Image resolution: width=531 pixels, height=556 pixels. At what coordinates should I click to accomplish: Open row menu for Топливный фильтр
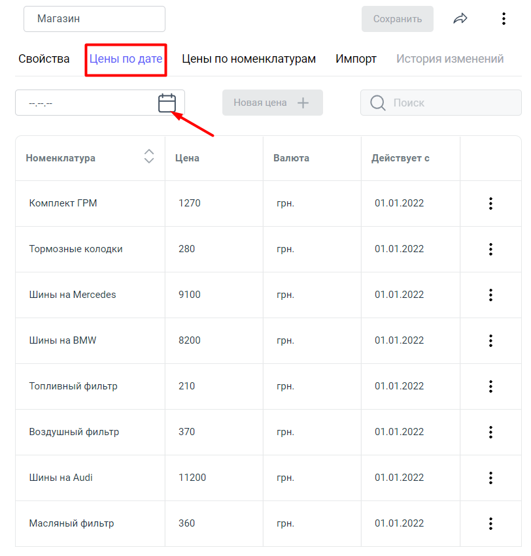pyautogui.click(x=490, y=386)
